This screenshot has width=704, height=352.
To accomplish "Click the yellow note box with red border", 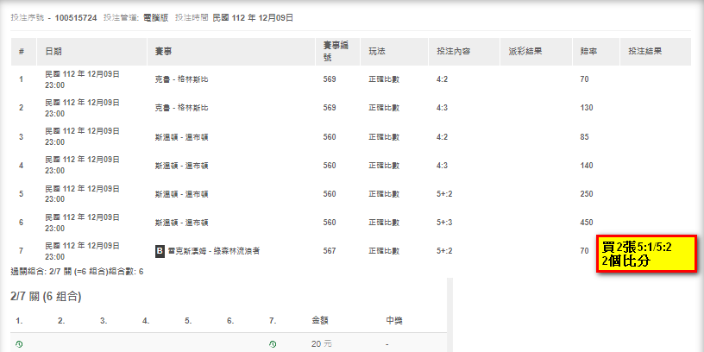I will click(645, 254).
